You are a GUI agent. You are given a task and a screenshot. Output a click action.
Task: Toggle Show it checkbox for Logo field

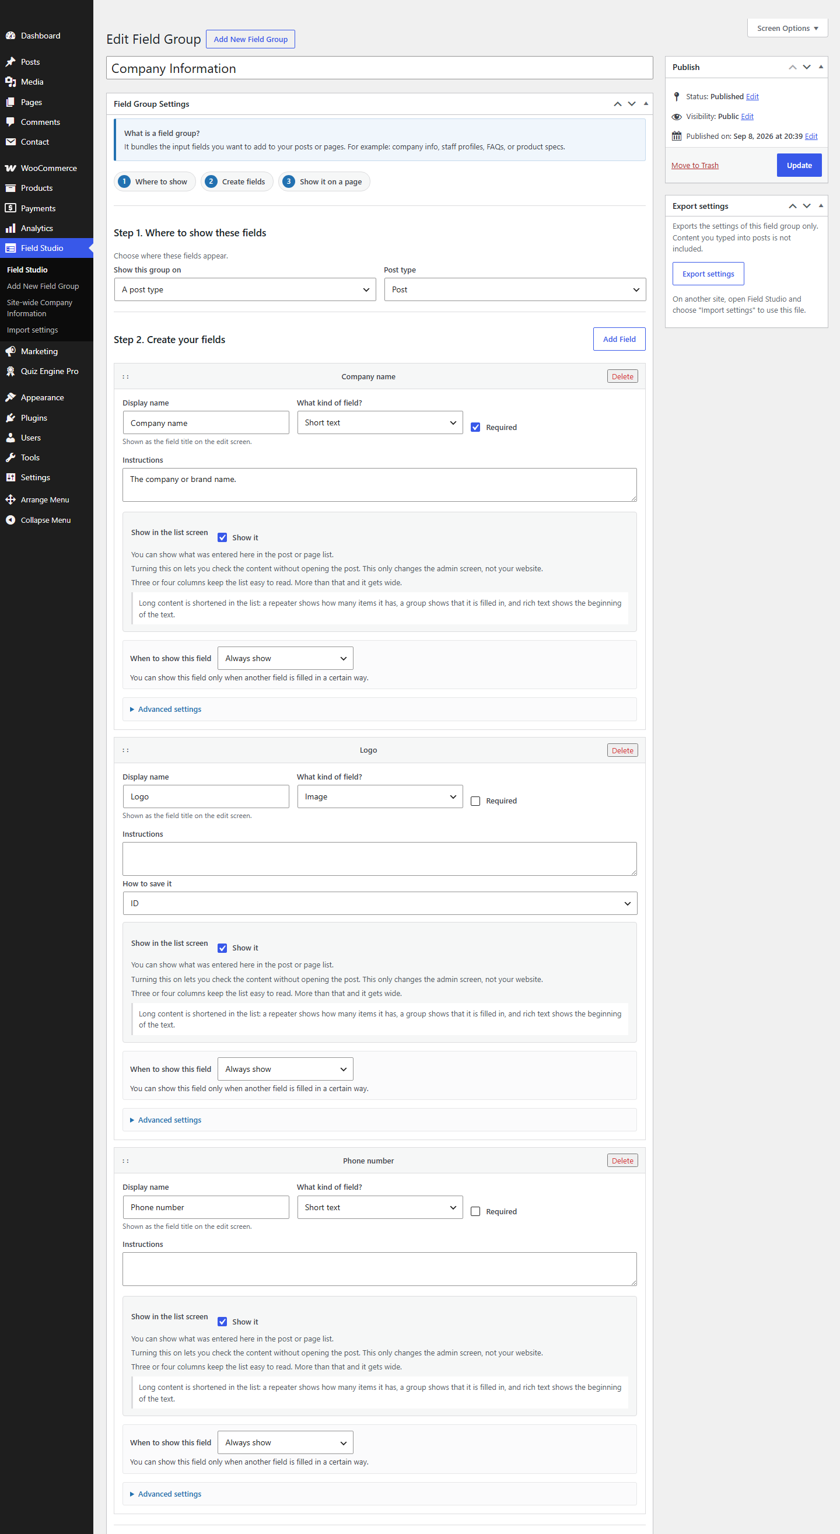pyautogui.click(x=222, y=948)
